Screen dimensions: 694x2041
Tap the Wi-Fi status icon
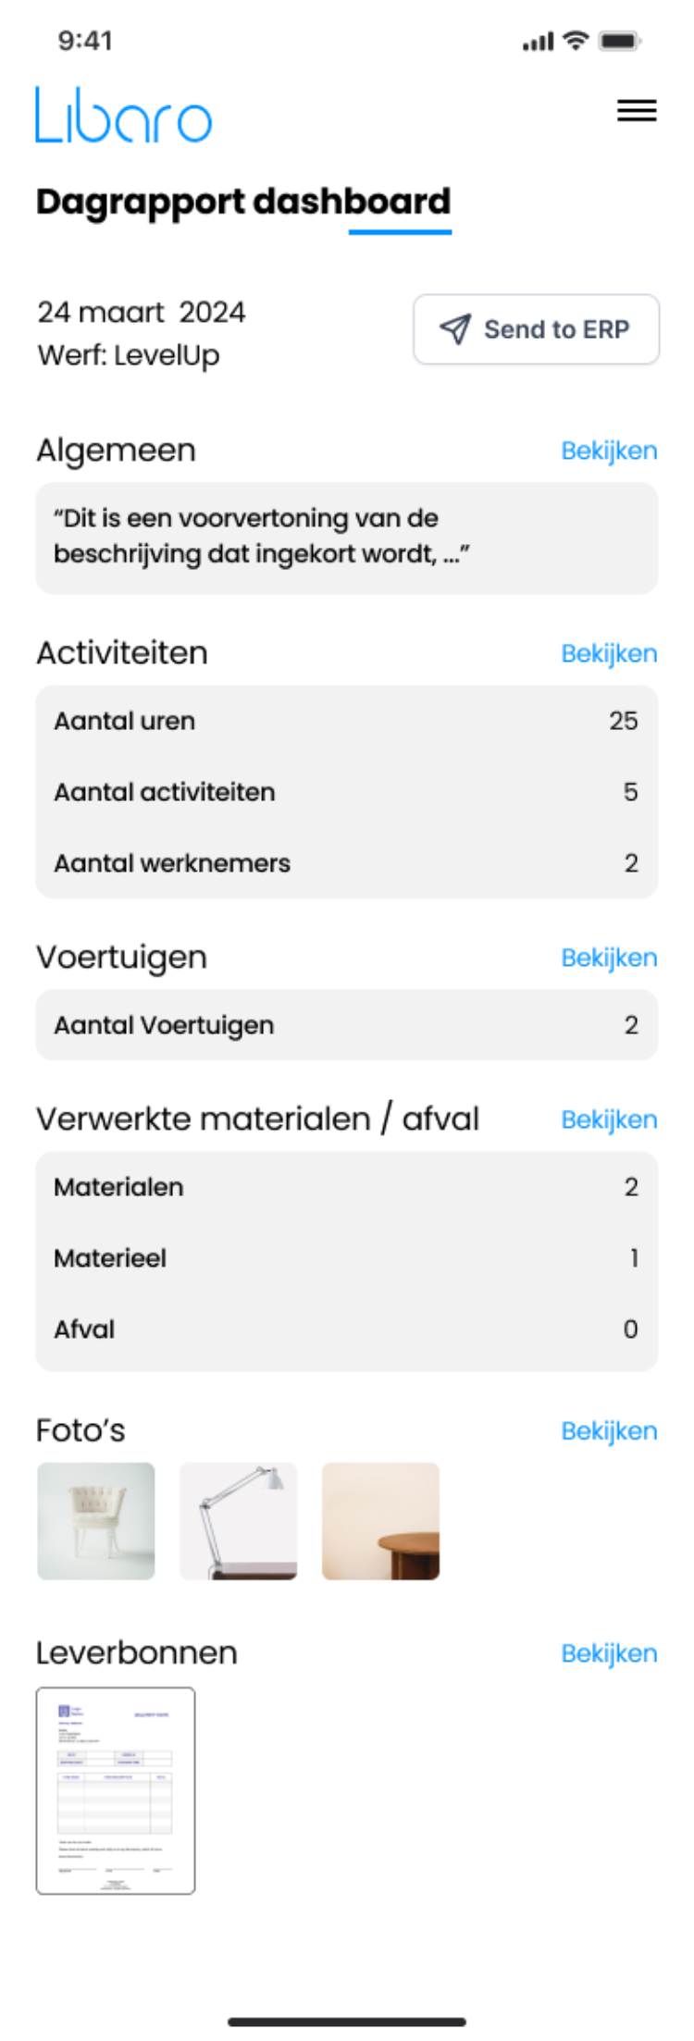tap(576, 41)
